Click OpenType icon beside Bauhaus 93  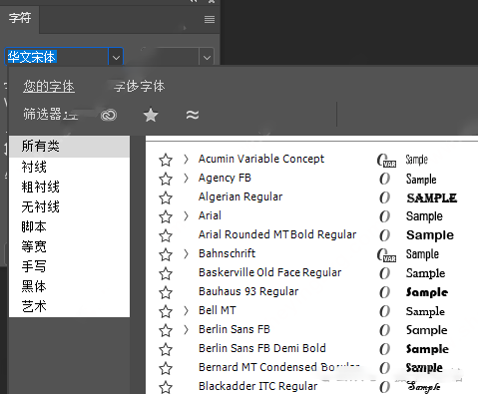pyautogui.click(x=384, y=292)
